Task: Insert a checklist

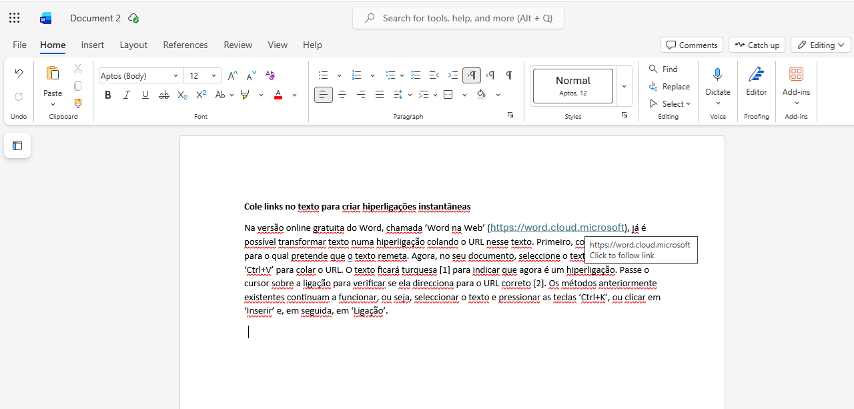Action: pos(416,75)
